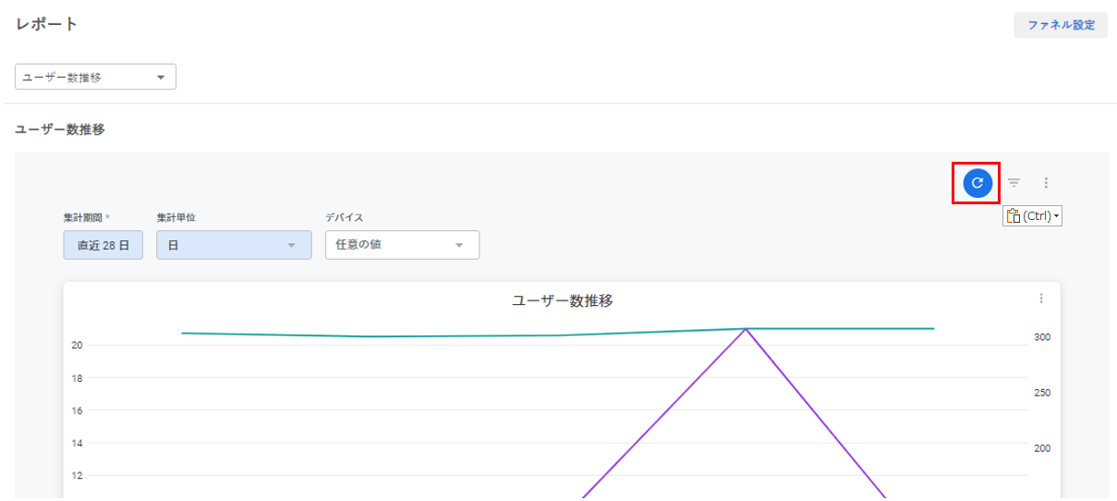Click the 集計期間 label
The width and height of the screenshot is (1117, 501).
point(84,217)
